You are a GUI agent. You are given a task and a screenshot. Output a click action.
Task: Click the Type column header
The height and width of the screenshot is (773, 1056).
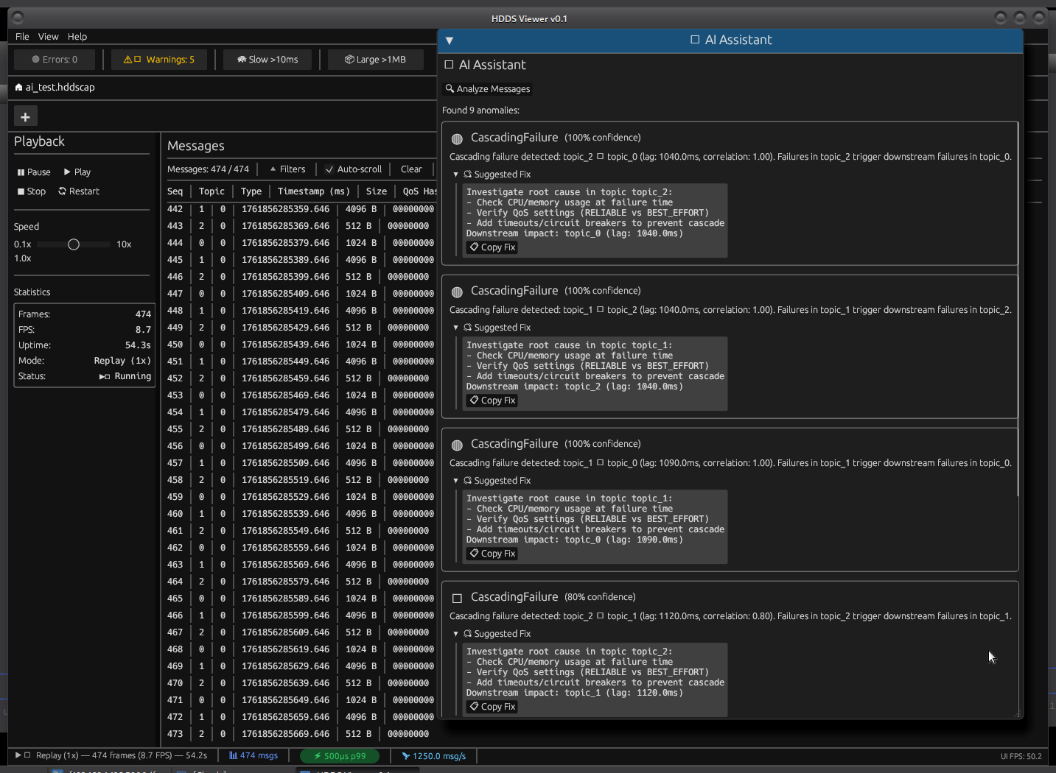[x=251, y=191]
